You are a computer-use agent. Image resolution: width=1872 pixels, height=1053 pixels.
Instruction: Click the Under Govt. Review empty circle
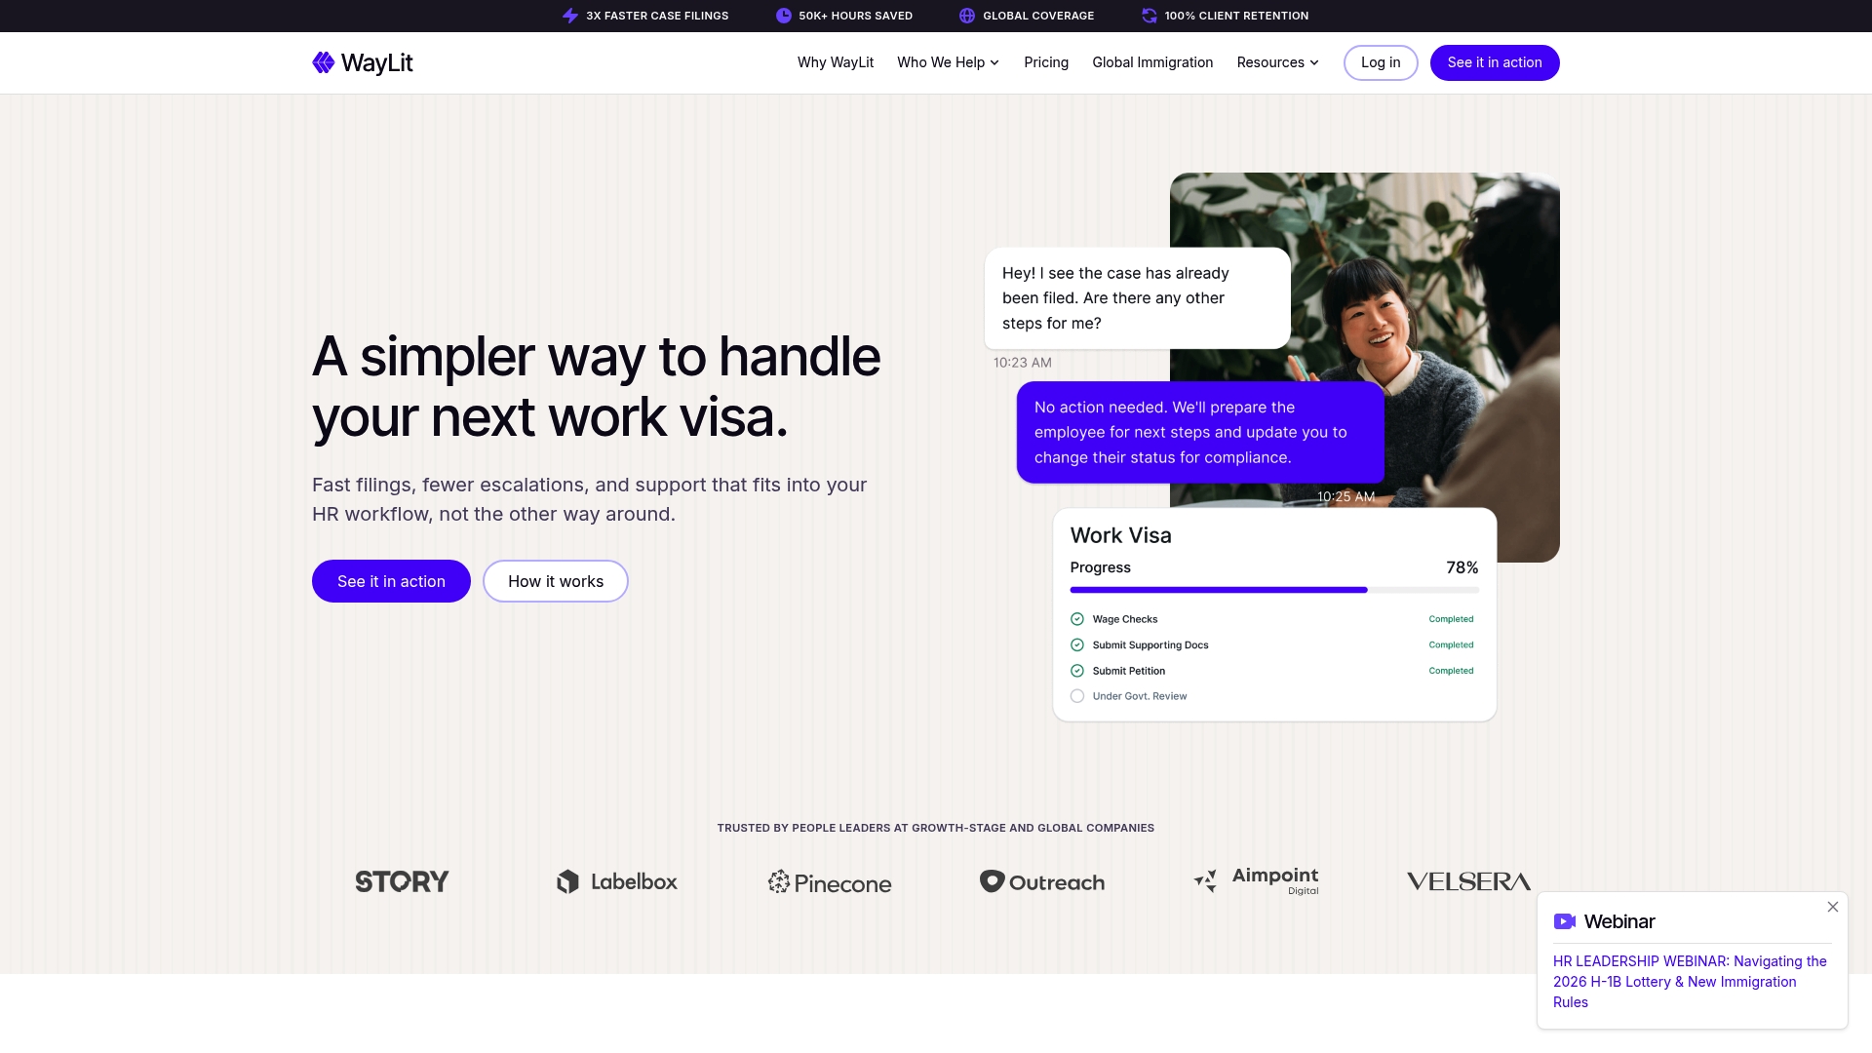pyautogui.click(x=1077, y=696)
